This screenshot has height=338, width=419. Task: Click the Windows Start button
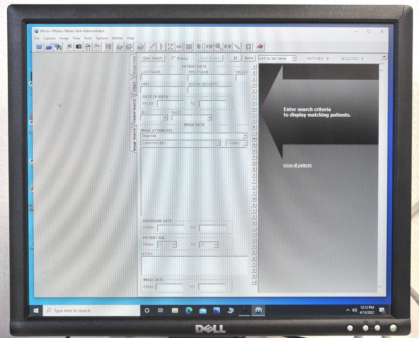click(36, 311)
